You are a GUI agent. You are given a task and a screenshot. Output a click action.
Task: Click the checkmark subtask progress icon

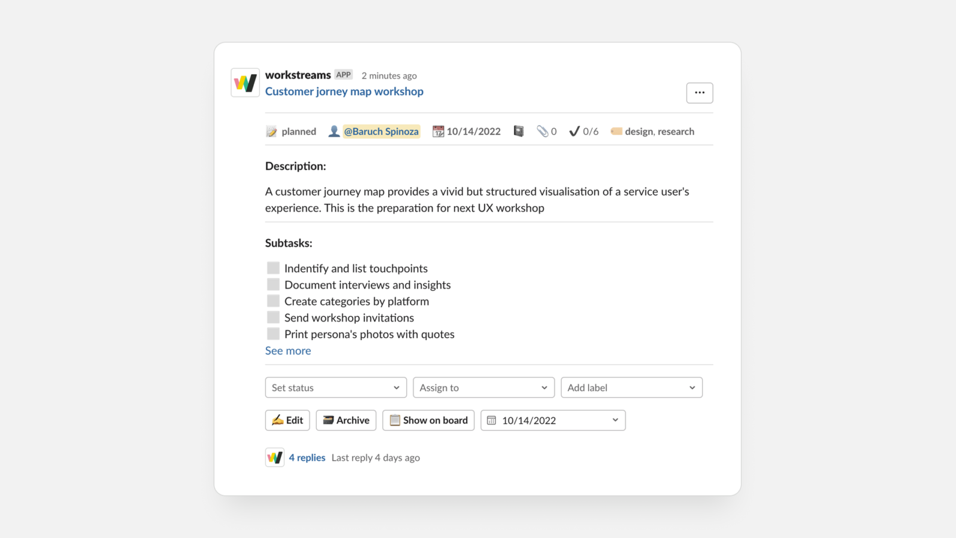pyautogui.click(x=574, y=131)
